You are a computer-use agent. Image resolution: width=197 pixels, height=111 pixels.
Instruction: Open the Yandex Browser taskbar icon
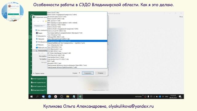55,97
